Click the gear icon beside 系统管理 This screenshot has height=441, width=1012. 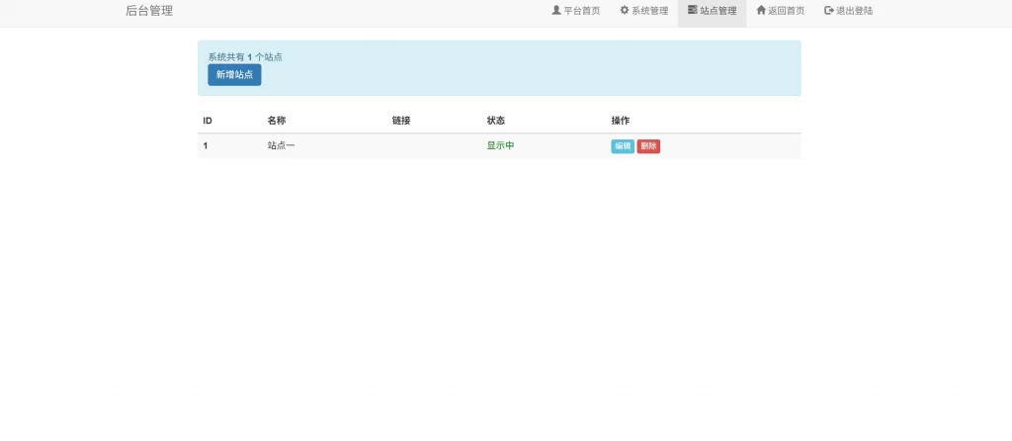[625, 11]
